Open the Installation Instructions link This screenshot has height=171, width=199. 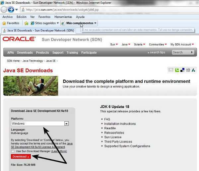pos(120,124)
